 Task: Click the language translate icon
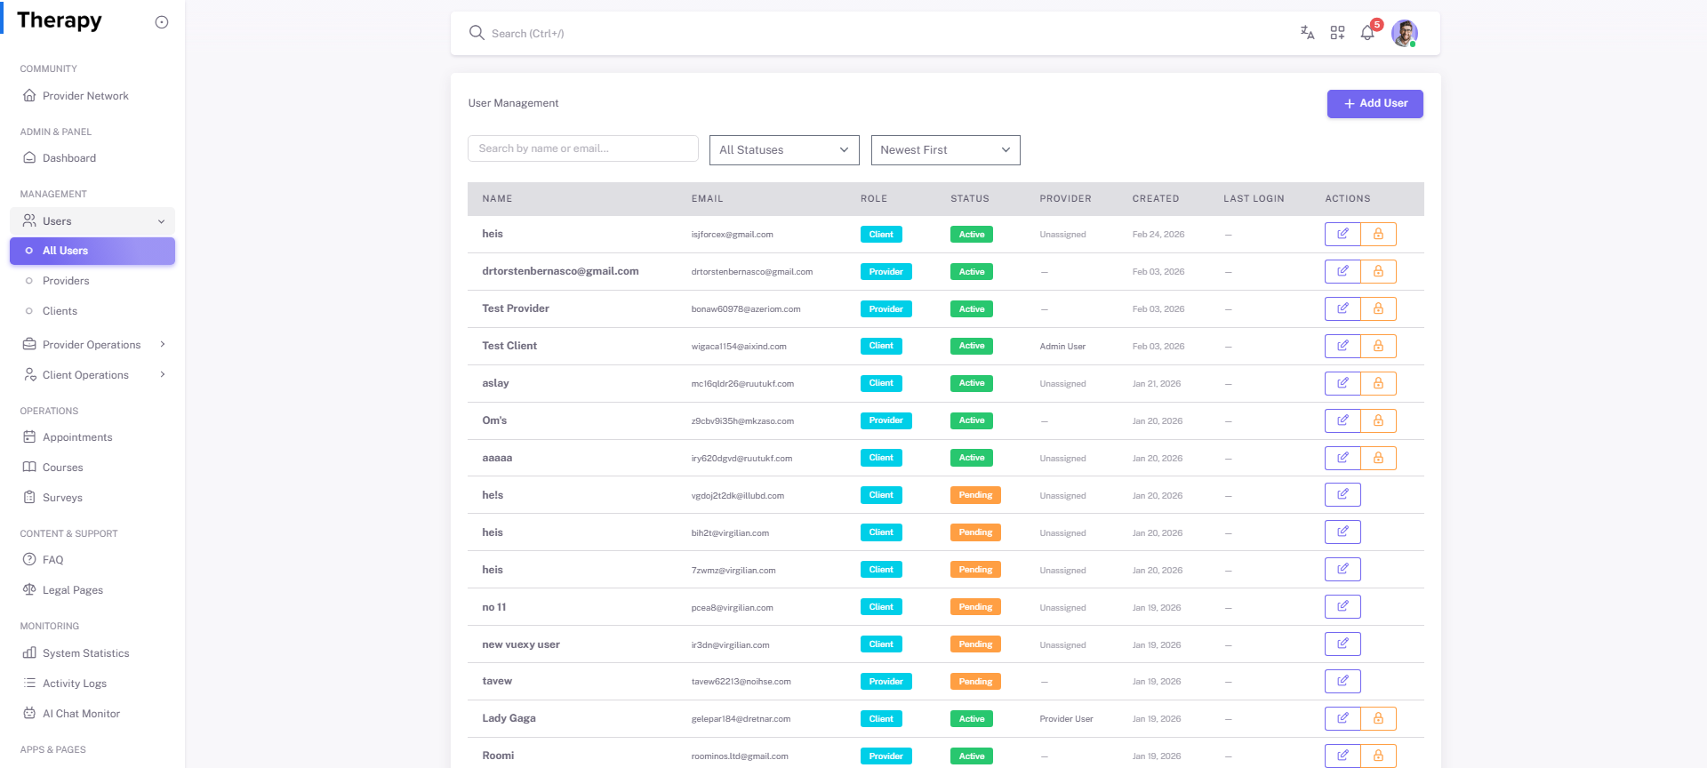click(x=1307, y=33)
